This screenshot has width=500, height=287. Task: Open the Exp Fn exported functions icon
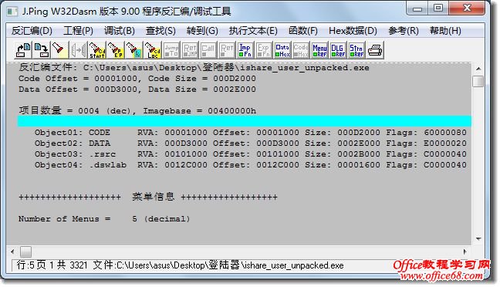264,50
